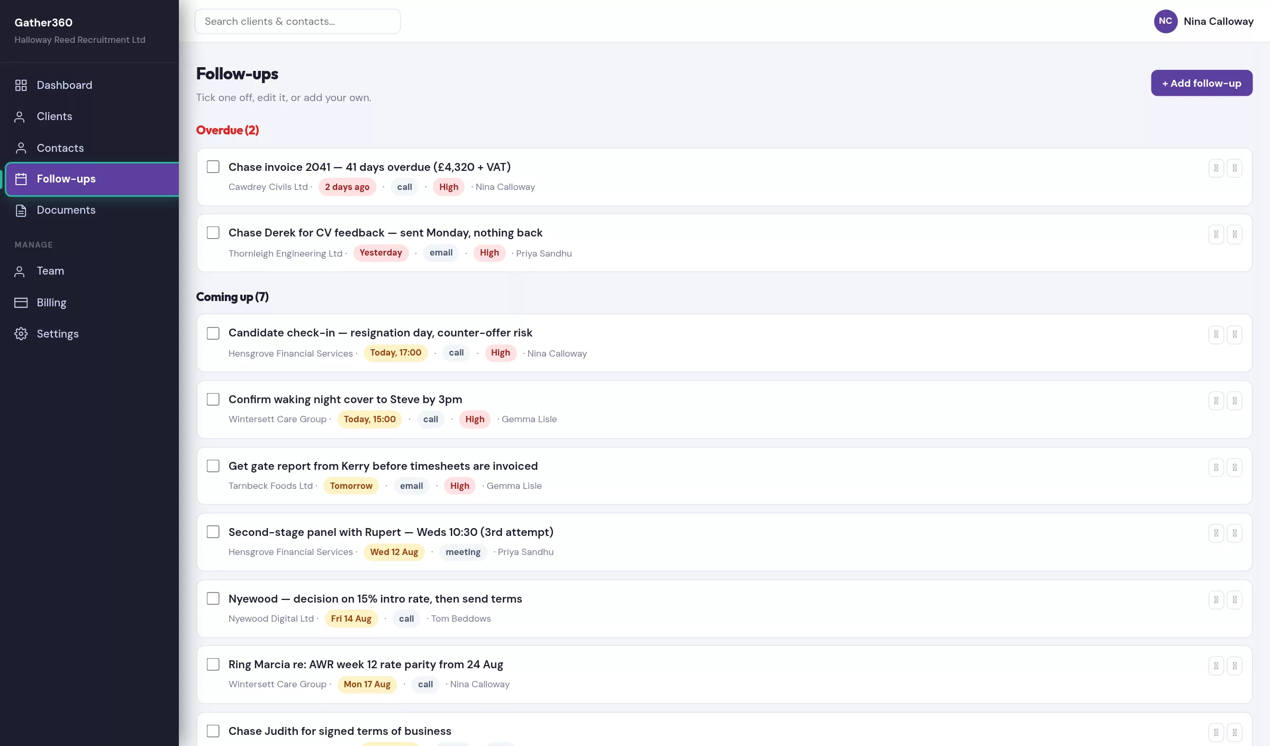Click the Contacts person icon
Image resolution: width=1270 pixels, height=746 pixels.
click(x=21, y=148)
